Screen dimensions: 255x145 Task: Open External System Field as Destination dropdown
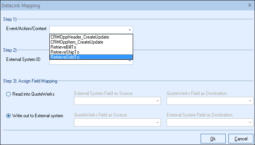tap(210, 122)
